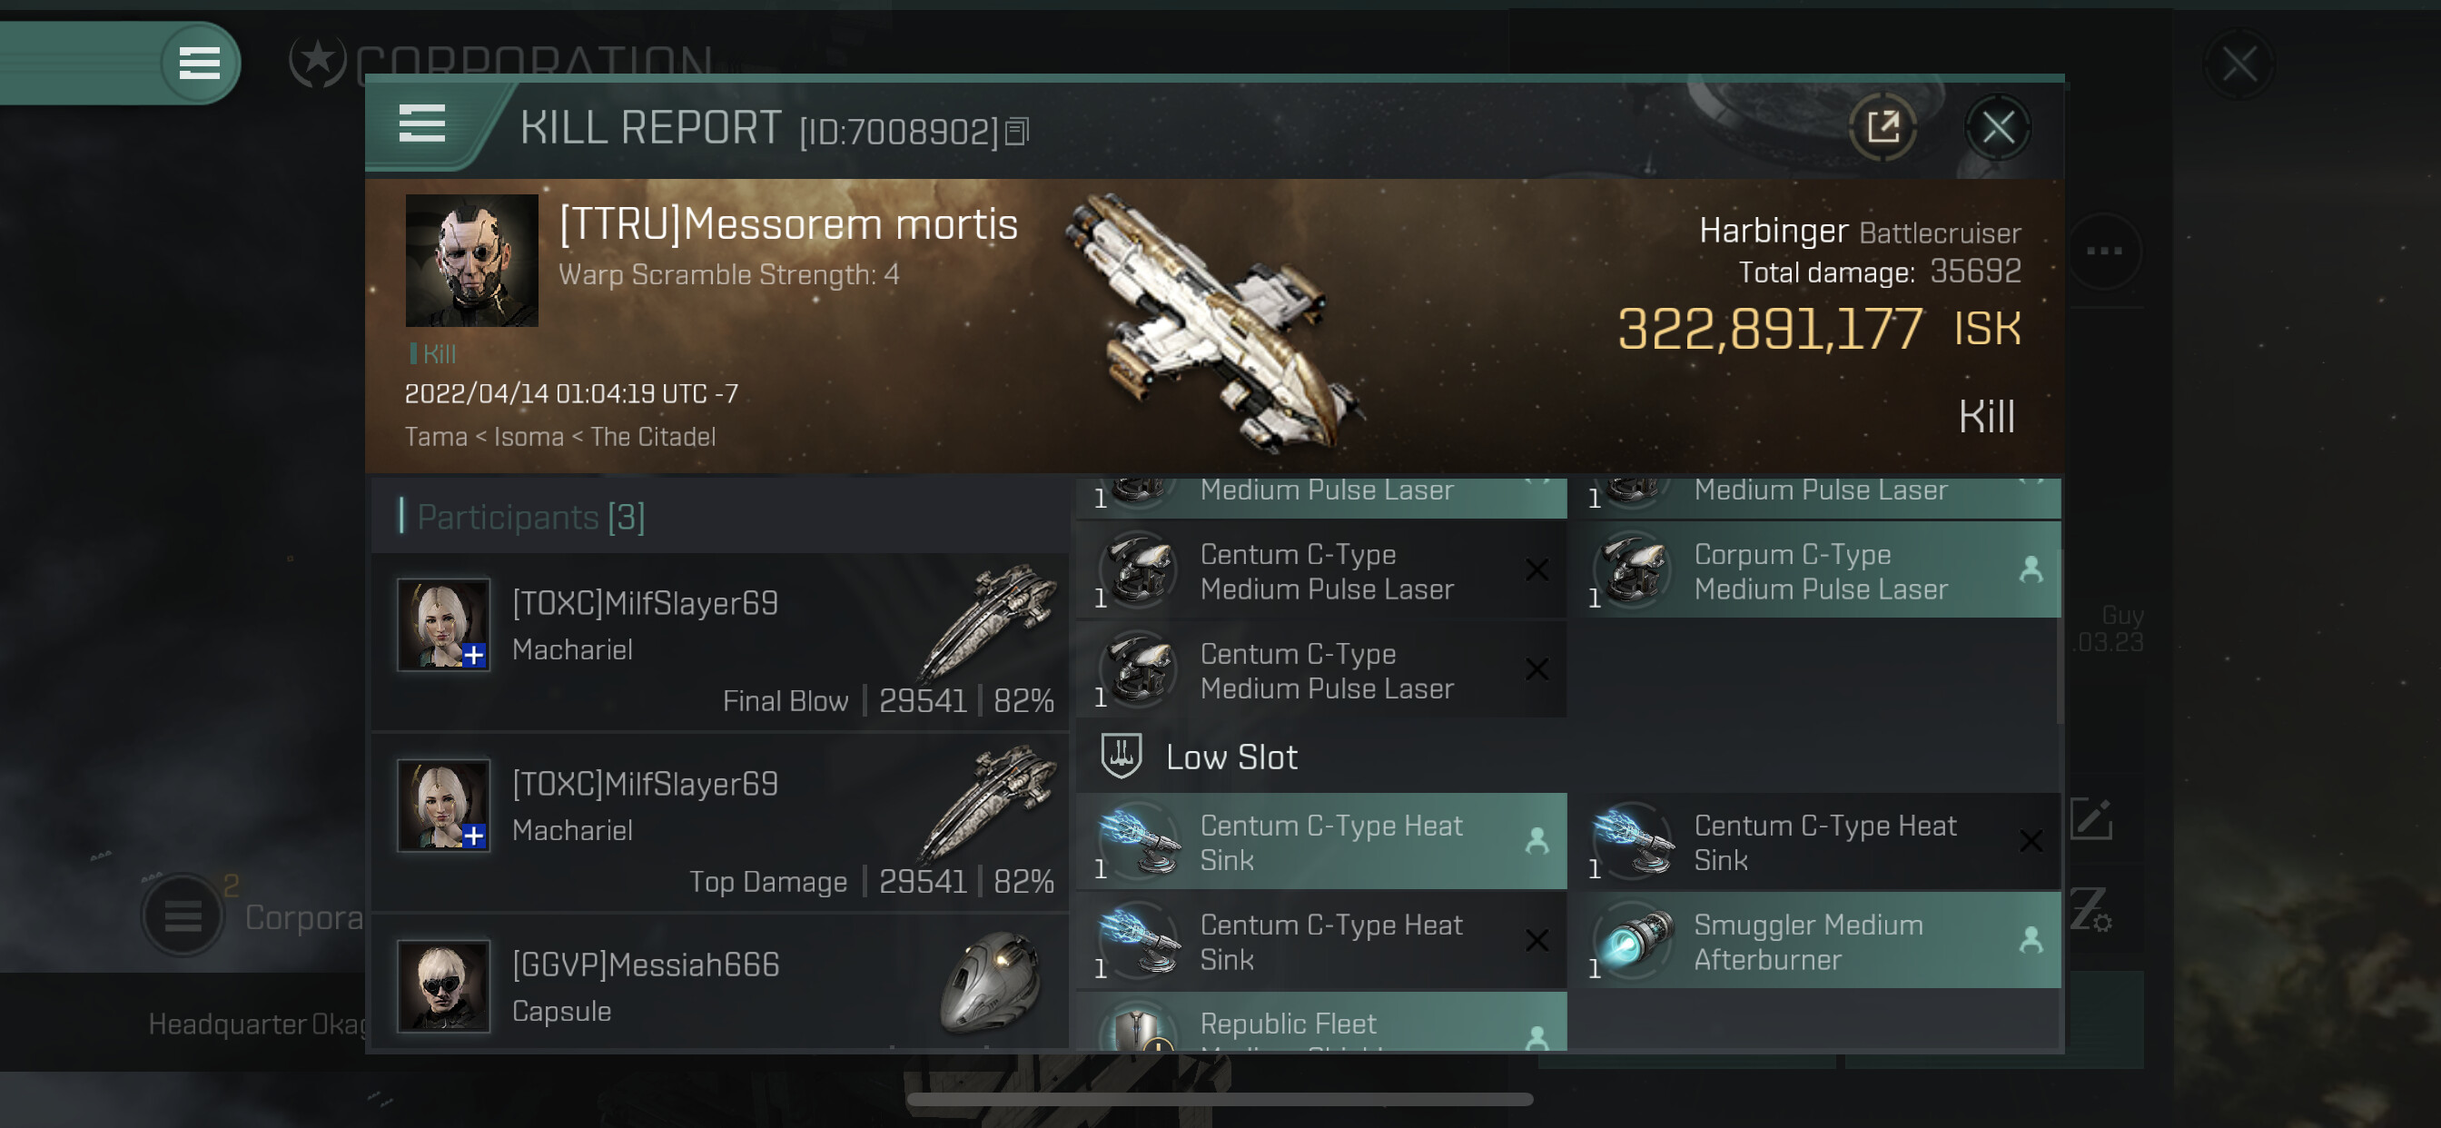
Task: Open MilfSlayer69 Top Damage participant entry
Action: point(721,823)
